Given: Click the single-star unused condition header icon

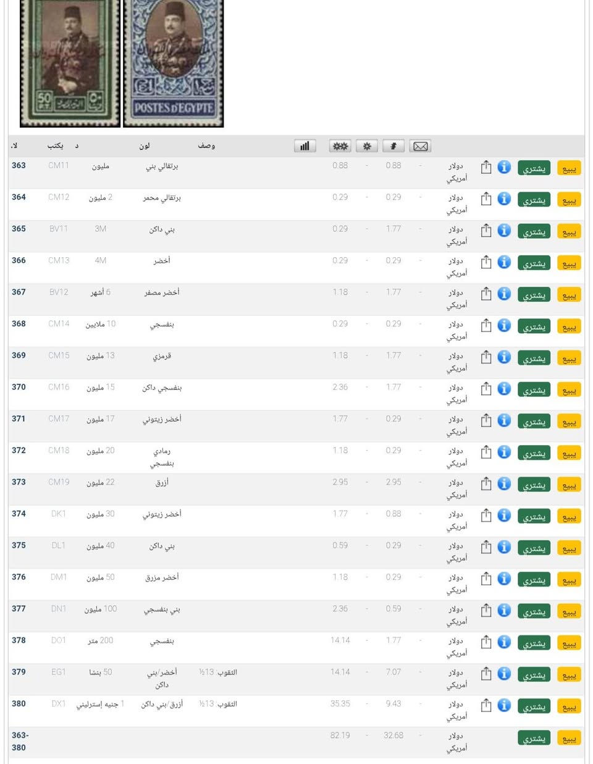Looking at the screenshot, I should [367, 146].
